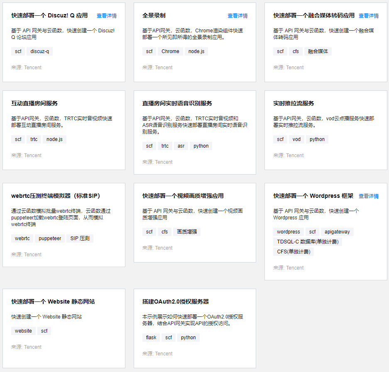Click the puppeteer加载webrtc登陆页面 description
The width and height of the screenshot is (389, 372).
click(x=61, y=218)
